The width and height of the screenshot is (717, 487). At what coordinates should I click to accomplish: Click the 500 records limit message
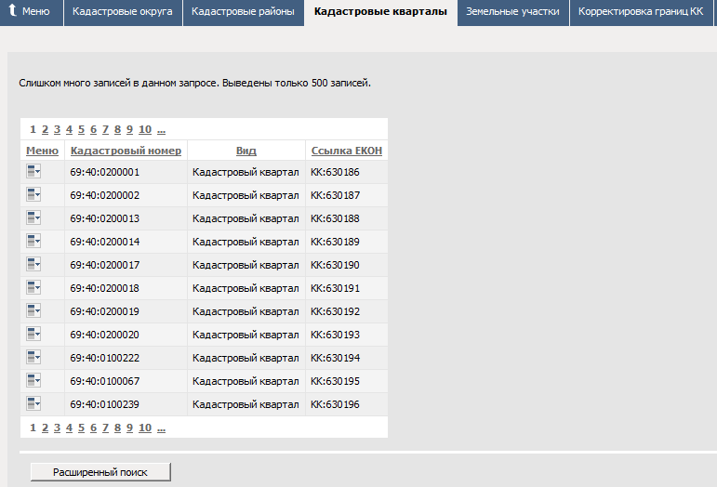point(194,83)
